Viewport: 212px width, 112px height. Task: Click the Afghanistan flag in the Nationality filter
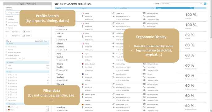pyautogui.click(x=9, y=107)
